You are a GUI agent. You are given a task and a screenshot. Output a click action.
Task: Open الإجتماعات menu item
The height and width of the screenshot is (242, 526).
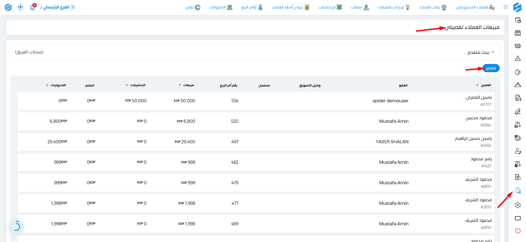point(330,7)
